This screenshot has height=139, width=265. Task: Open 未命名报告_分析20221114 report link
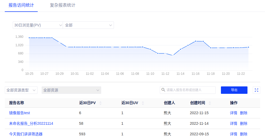[x=31, y=123]
